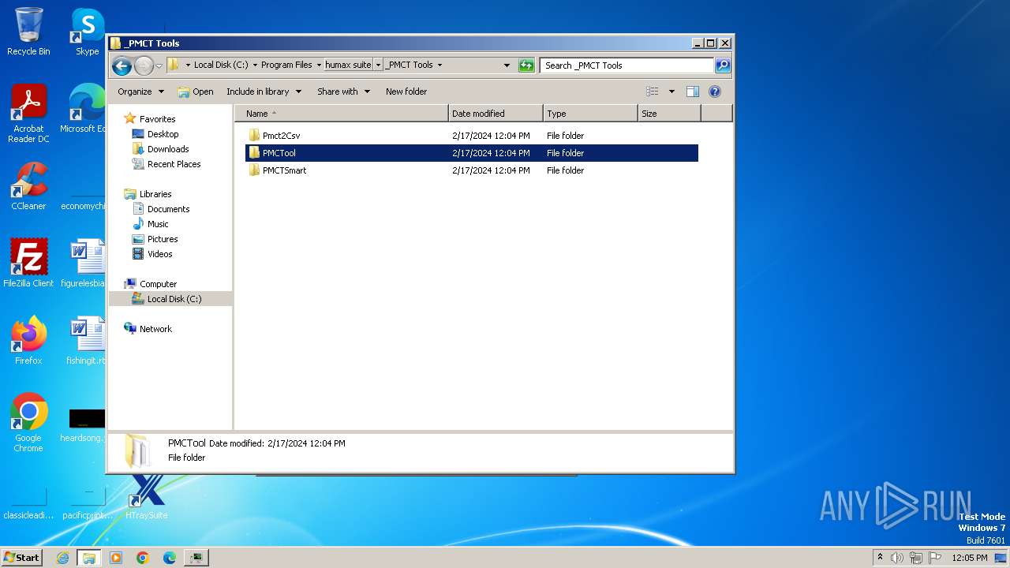Screen dimensions: 1010x568
Task: Select Firefox desktop icon
Action: [28, 341]
